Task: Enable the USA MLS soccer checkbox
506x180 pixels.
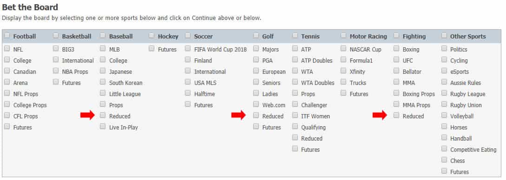Action: click(188, 82)
